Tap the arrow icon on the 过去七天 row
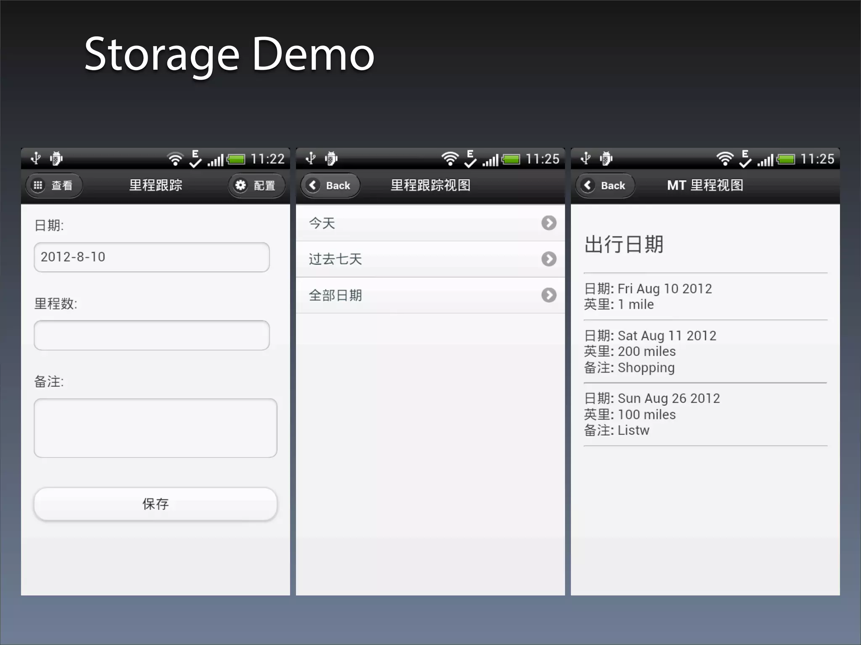This screenshot has width=861, height=645. click(549, 259)
